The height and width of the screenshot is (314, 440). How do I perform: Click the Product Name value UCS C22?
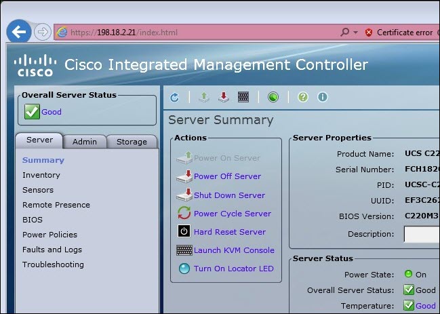(x=422, y=153)
